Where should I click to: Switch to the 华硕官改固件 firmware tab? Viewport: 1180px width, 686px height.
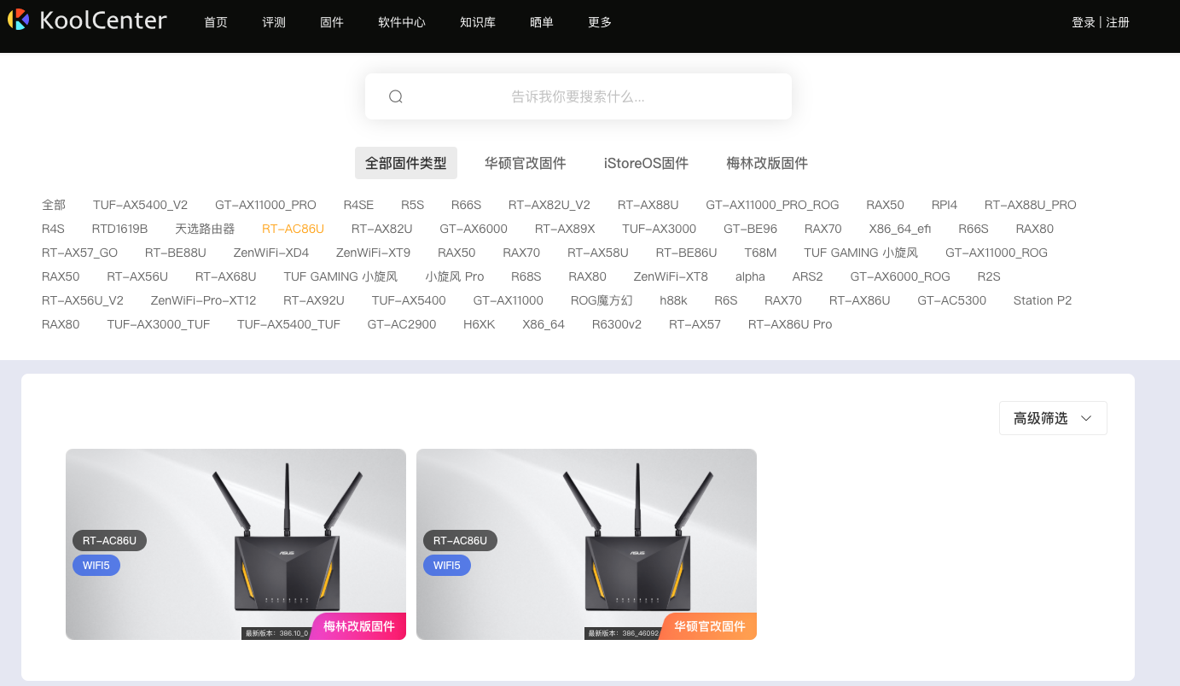[x=525, y=162]
